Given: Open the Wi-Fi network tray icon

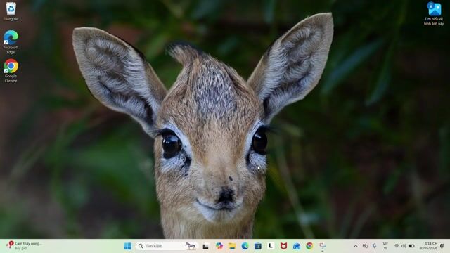Looking at the screenshot, I should [x=397, y=246].
